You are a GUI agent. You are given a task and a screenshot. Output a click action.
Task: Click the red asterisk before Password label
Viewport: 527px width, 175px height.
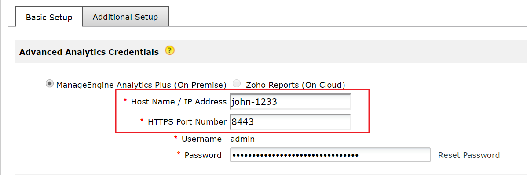tap(179, 154)
